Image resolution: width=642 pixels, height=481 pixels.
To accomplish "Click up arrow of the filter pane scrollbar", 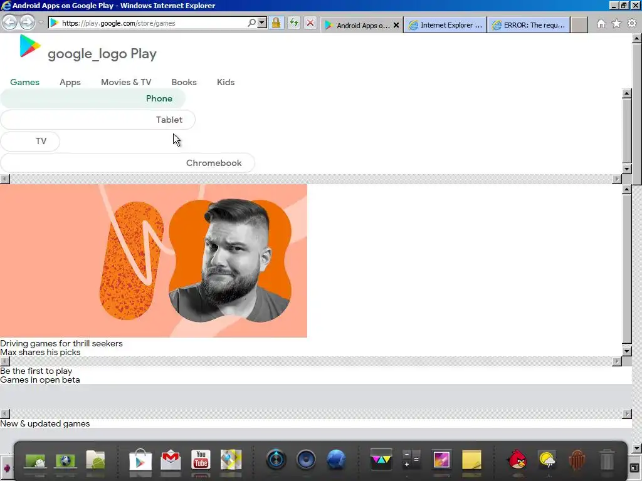I will [626, 93].
